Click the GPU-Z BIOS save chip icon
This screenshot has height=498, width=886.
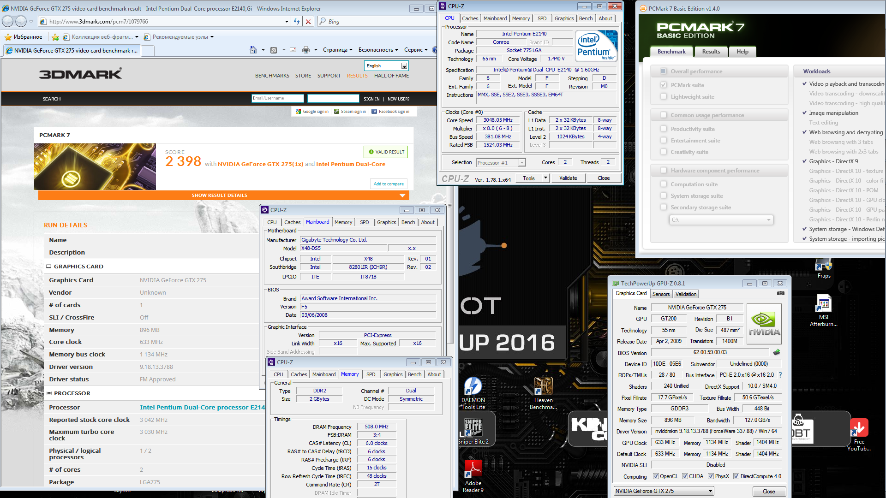[777, 352]
